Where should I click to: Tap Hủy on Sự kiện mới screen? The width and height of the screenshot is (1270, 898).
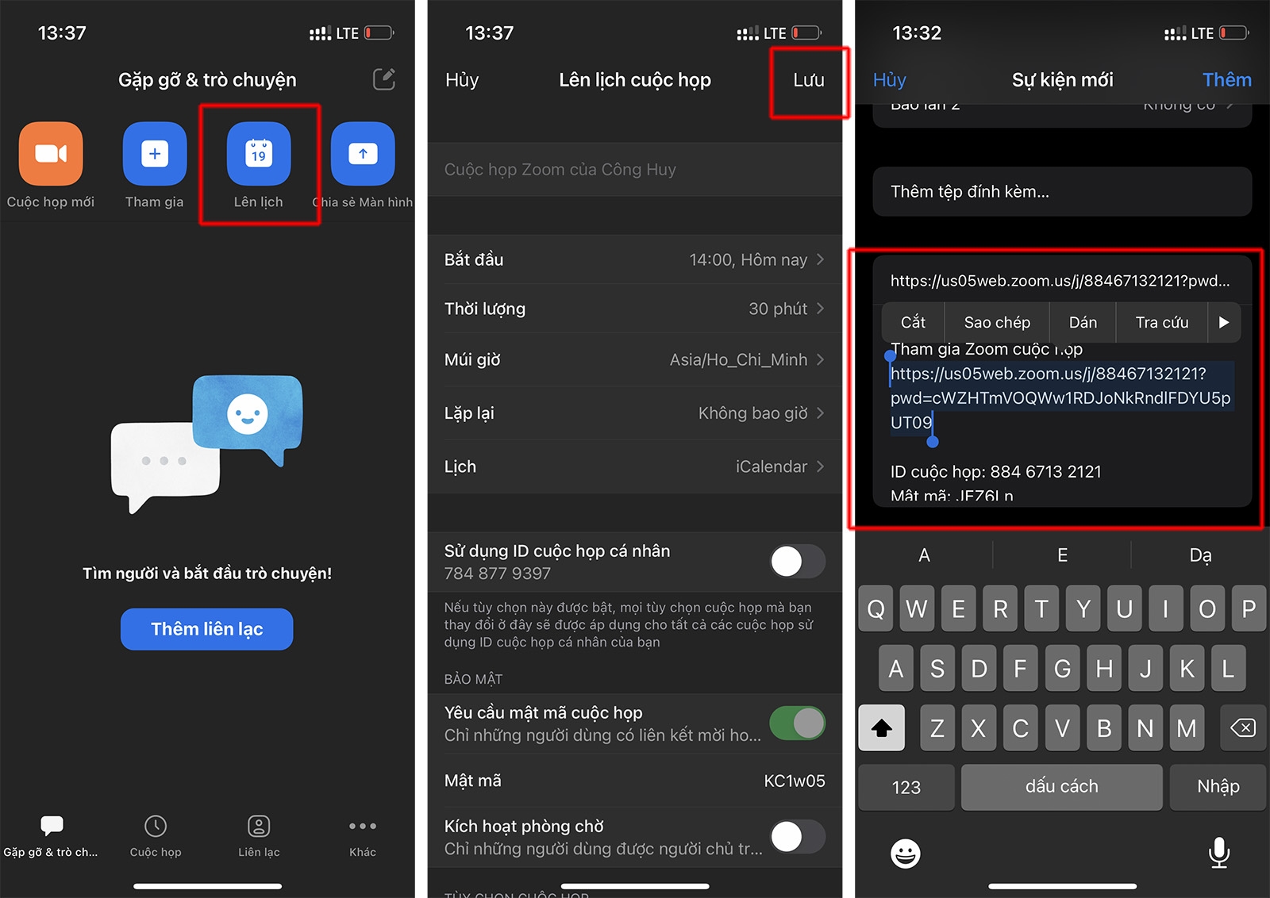point(890,80)
